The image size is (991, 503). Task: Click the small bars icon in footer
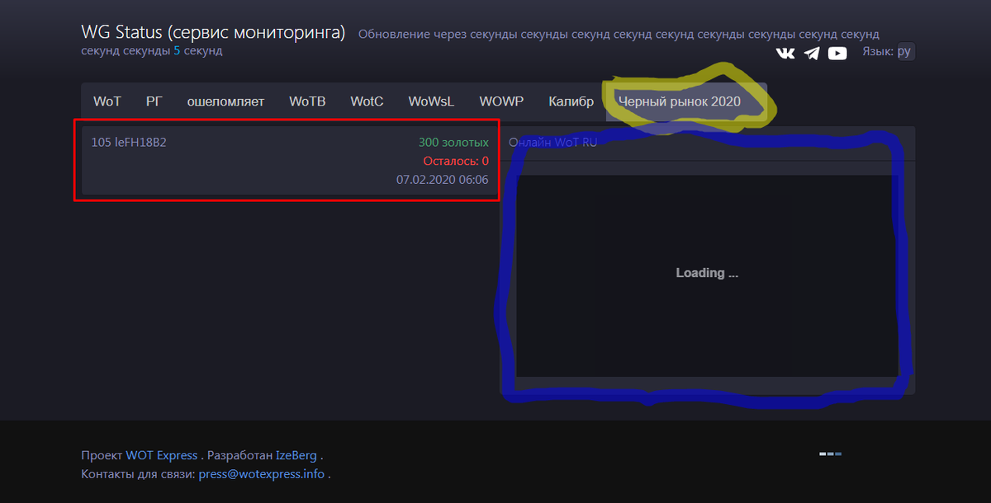click(x=831, y=454)
